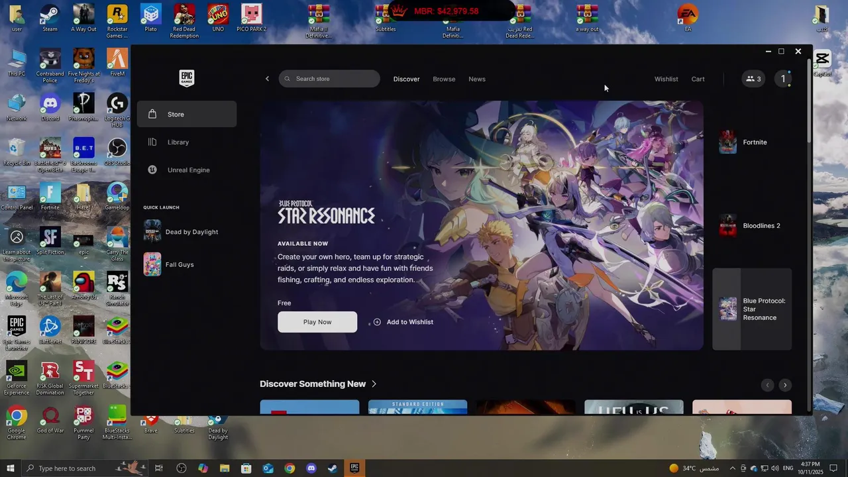848x477 pixels.
Task: Select the Discord desktop icon
Action: coord(50,107)
